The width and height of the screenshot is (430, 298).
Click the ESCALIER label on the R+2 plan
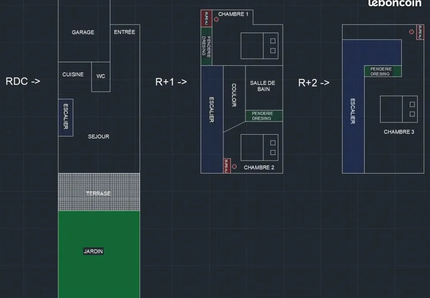click(353, 111)
